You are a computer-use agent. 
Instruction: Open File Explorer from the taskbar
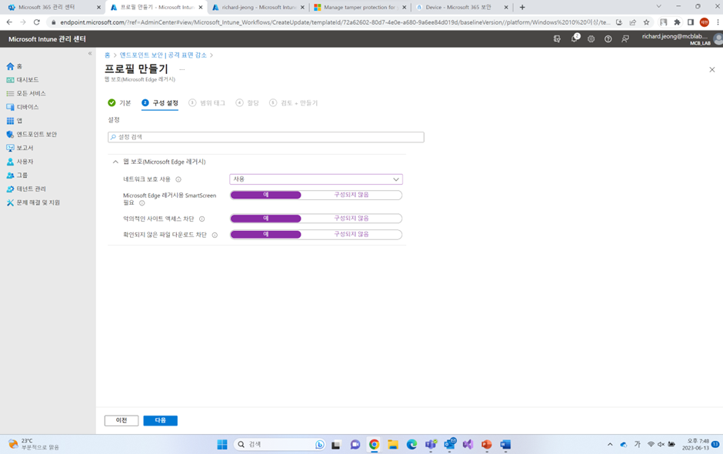pos(393,444)
